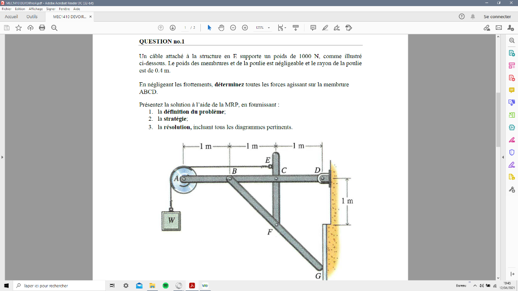Open the Signer menu

[x=51, y=9]
